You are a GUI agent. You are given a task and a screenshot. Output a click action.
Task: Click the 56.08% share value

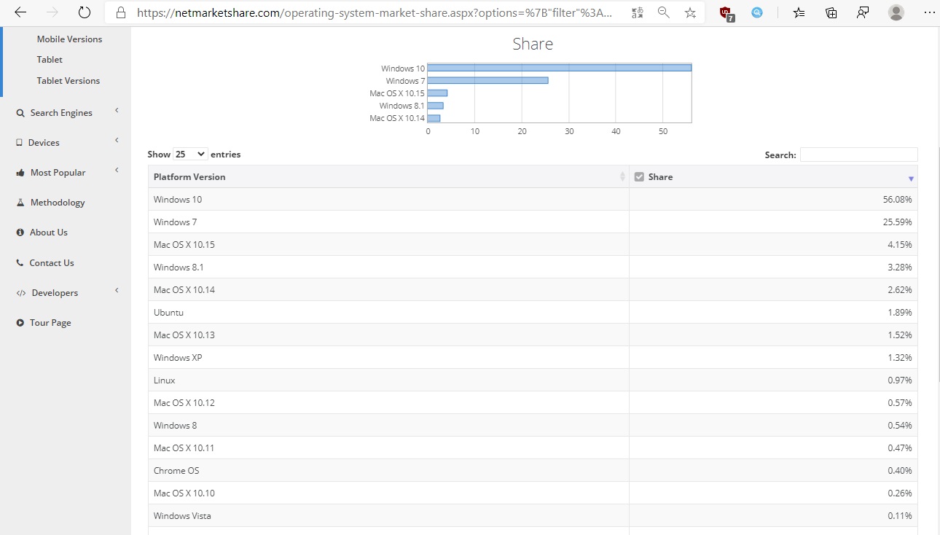point(897,200)
